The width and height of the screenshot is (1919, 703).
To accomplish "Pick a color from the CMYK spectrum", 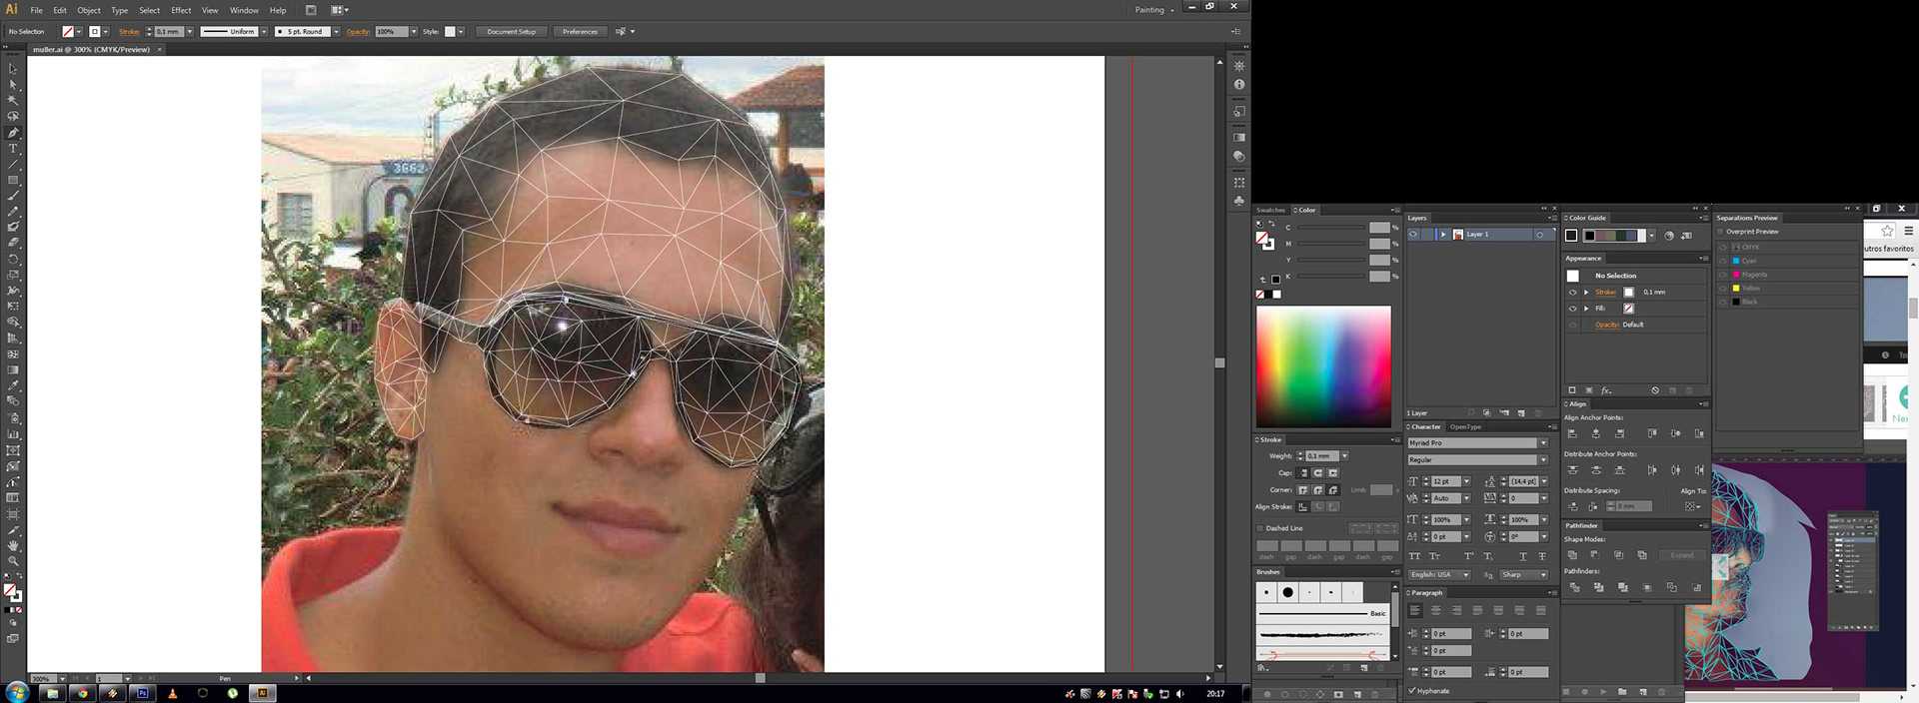I will (x=1323, y=366).
